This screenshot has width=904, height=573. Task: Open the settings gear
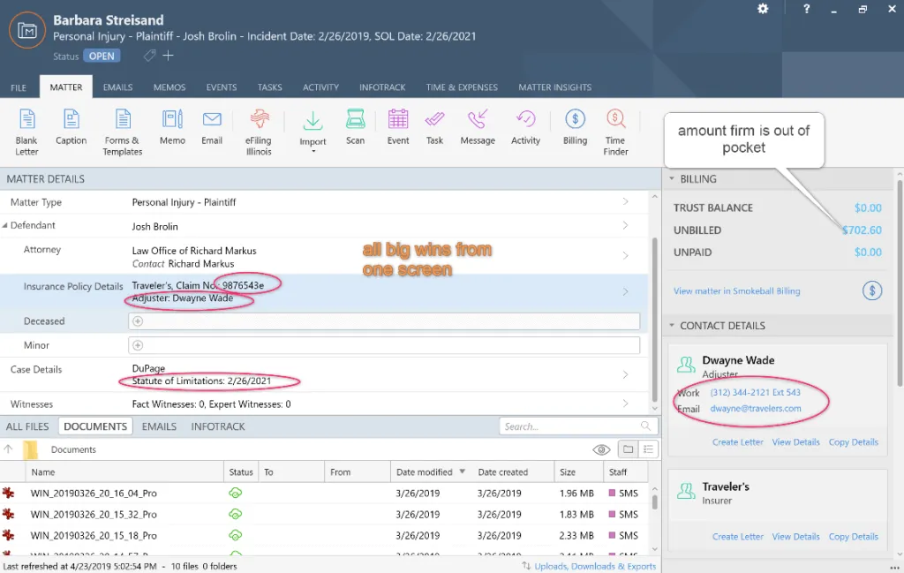pos(763,9)
